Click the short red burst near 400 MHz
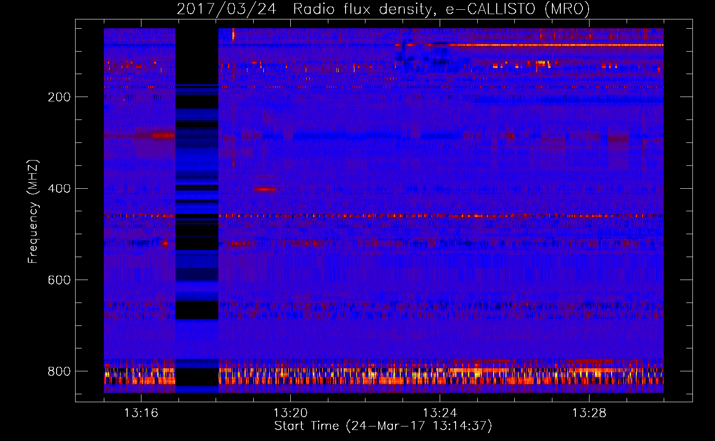This screenshot has height=441, width=715. point(265,189)
